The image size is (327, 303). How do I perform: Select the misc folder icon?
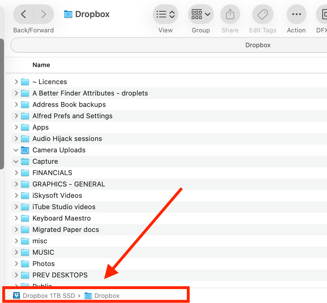[x=25, y=241]
